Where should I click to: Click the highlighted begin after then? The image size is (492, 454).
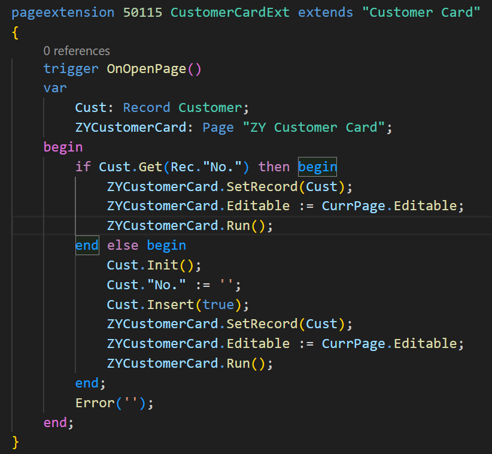317,167
